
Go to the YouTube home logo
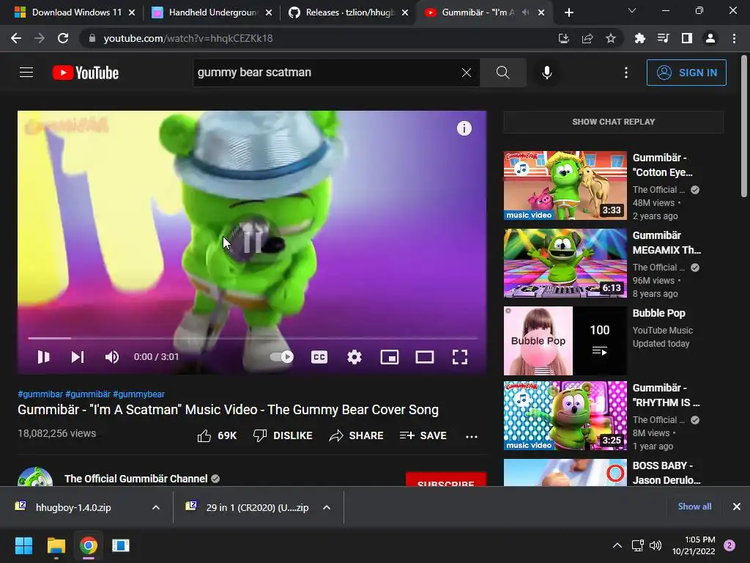point(86,73)
